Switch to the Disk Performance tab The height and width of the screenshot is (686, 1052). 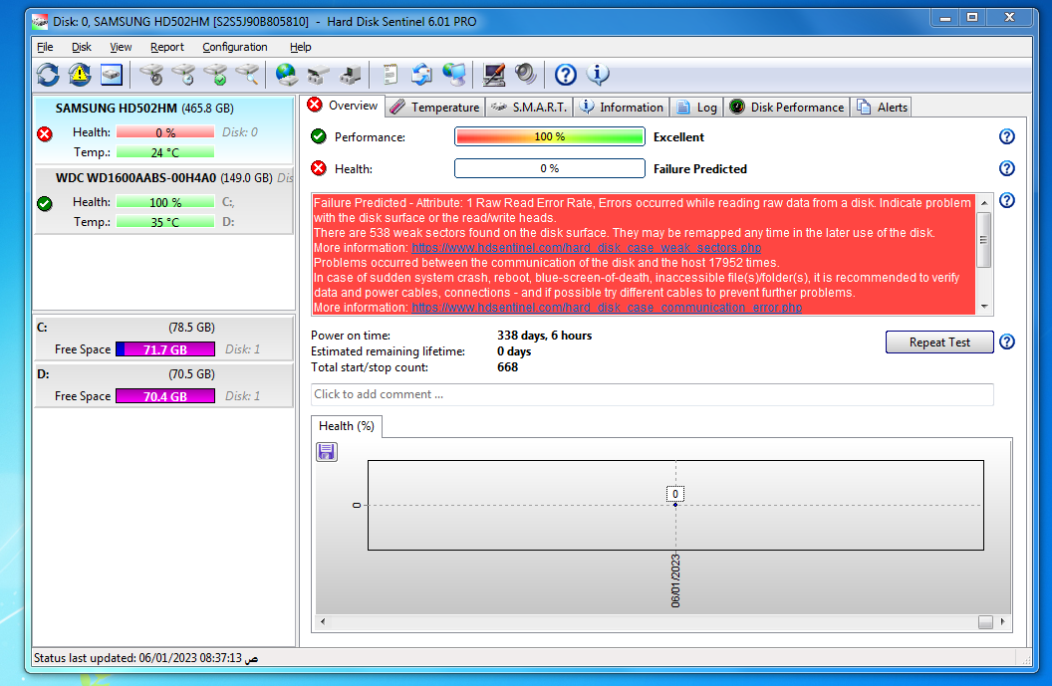coord(786,108)
